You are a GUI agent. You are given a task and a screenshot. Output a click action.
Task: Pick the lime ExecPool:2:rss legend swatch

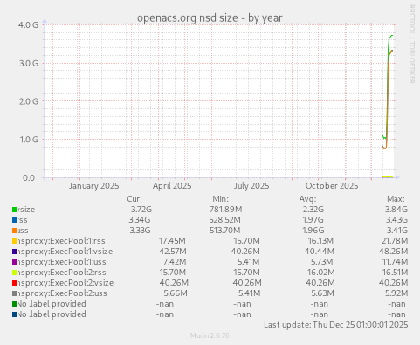[x=15, y=273]
